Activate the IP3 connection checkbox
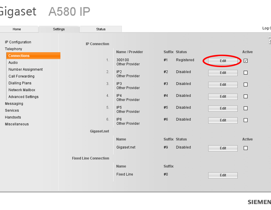This screenshot has width=271, height=210. coord(245,85)
